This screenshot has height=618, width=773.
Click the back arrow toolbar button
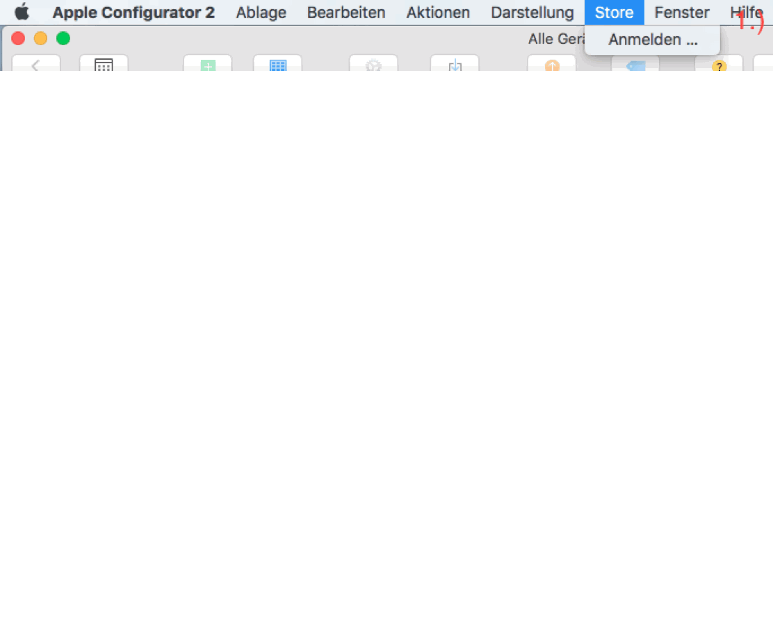(x=35, y=65)
